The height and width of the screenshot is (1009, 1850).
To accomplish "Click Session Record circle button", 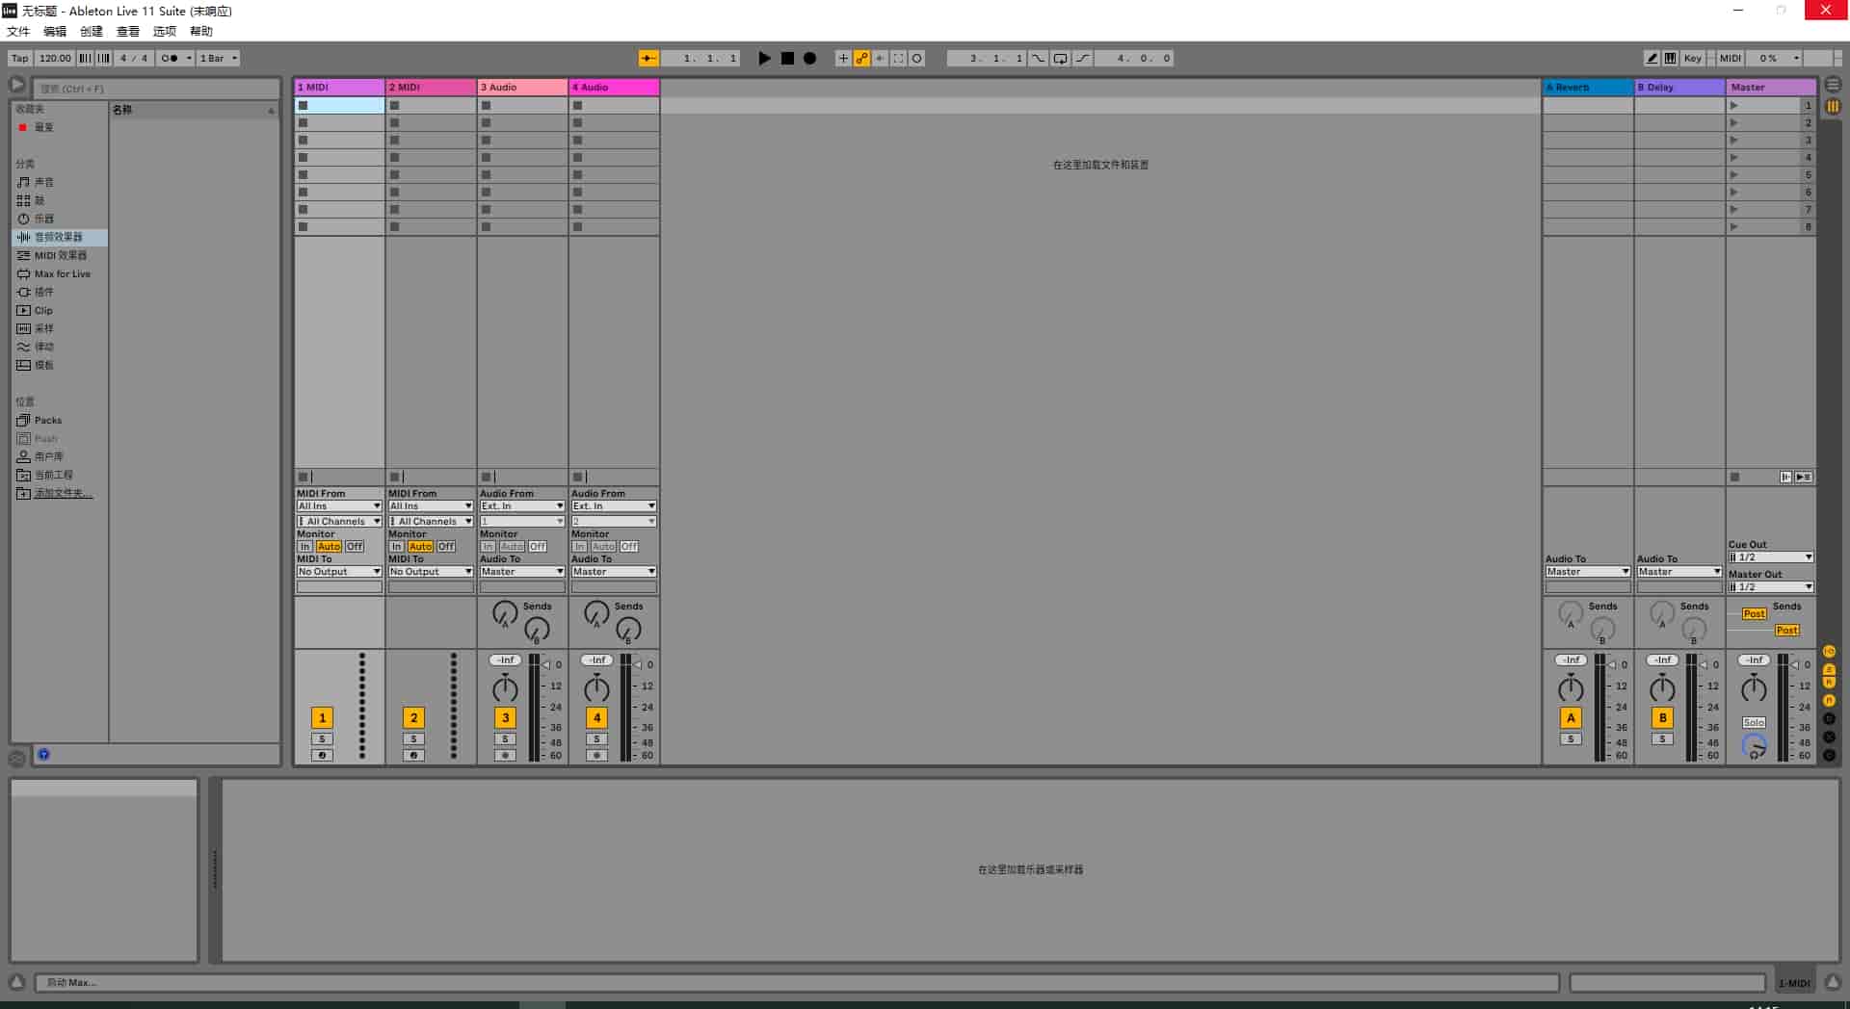I will [916, 59].
